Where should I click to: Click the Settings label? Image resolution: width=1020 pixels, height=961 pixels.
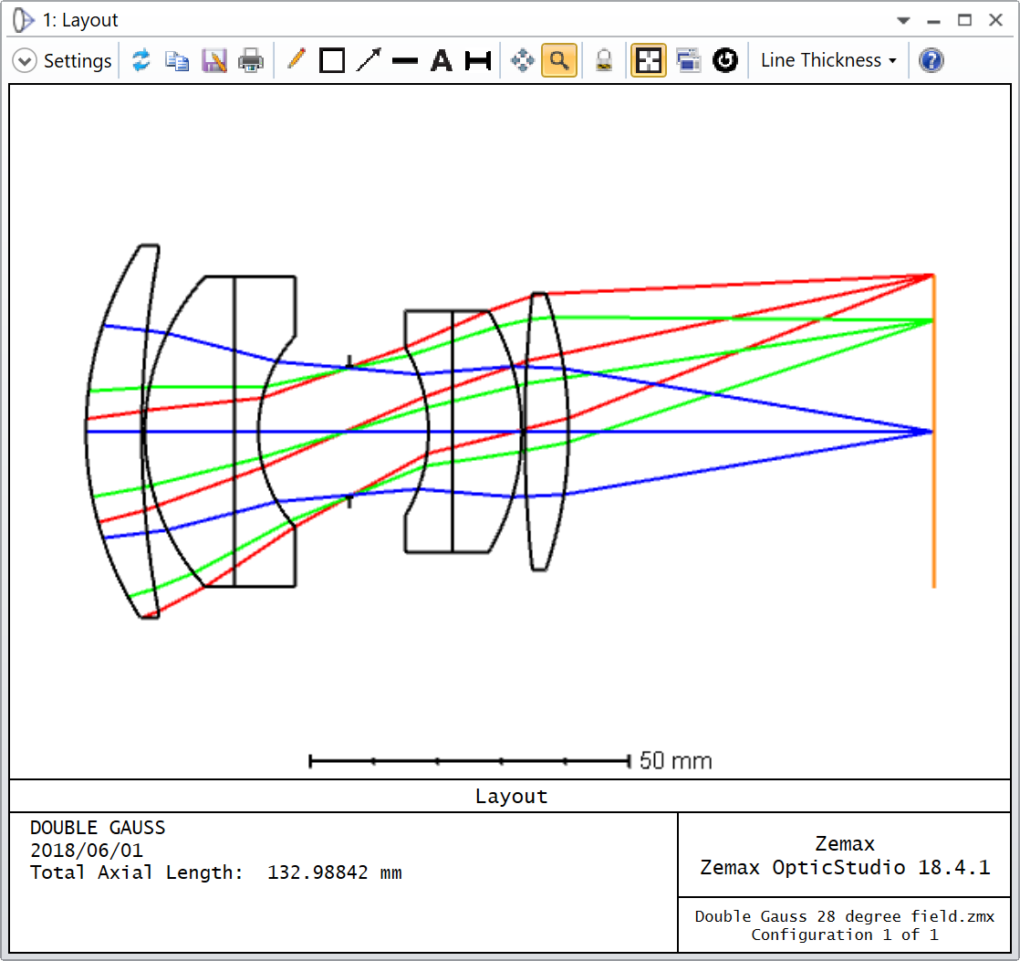78,60
